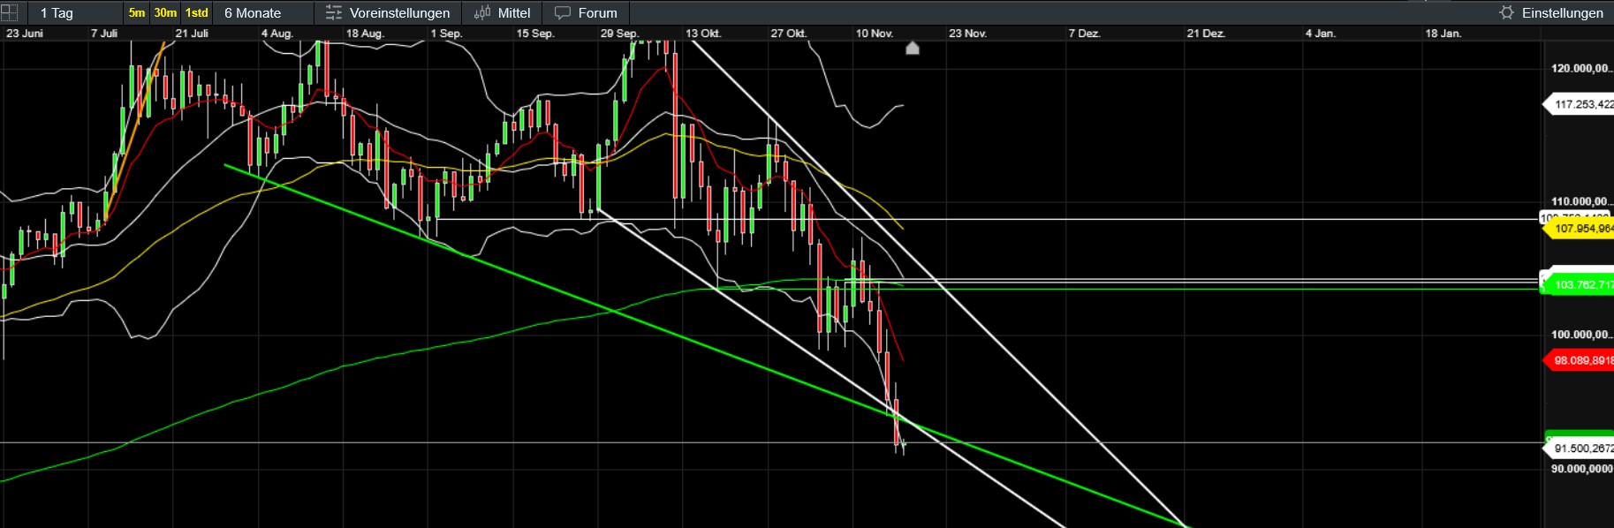This screenshot has width=1614, height=528.
Task: Switch to 30m interval
Action: point(165,12)
